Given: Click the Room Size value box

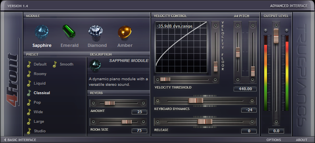Looking at the screenshot, I should click(x=139, y=131).
